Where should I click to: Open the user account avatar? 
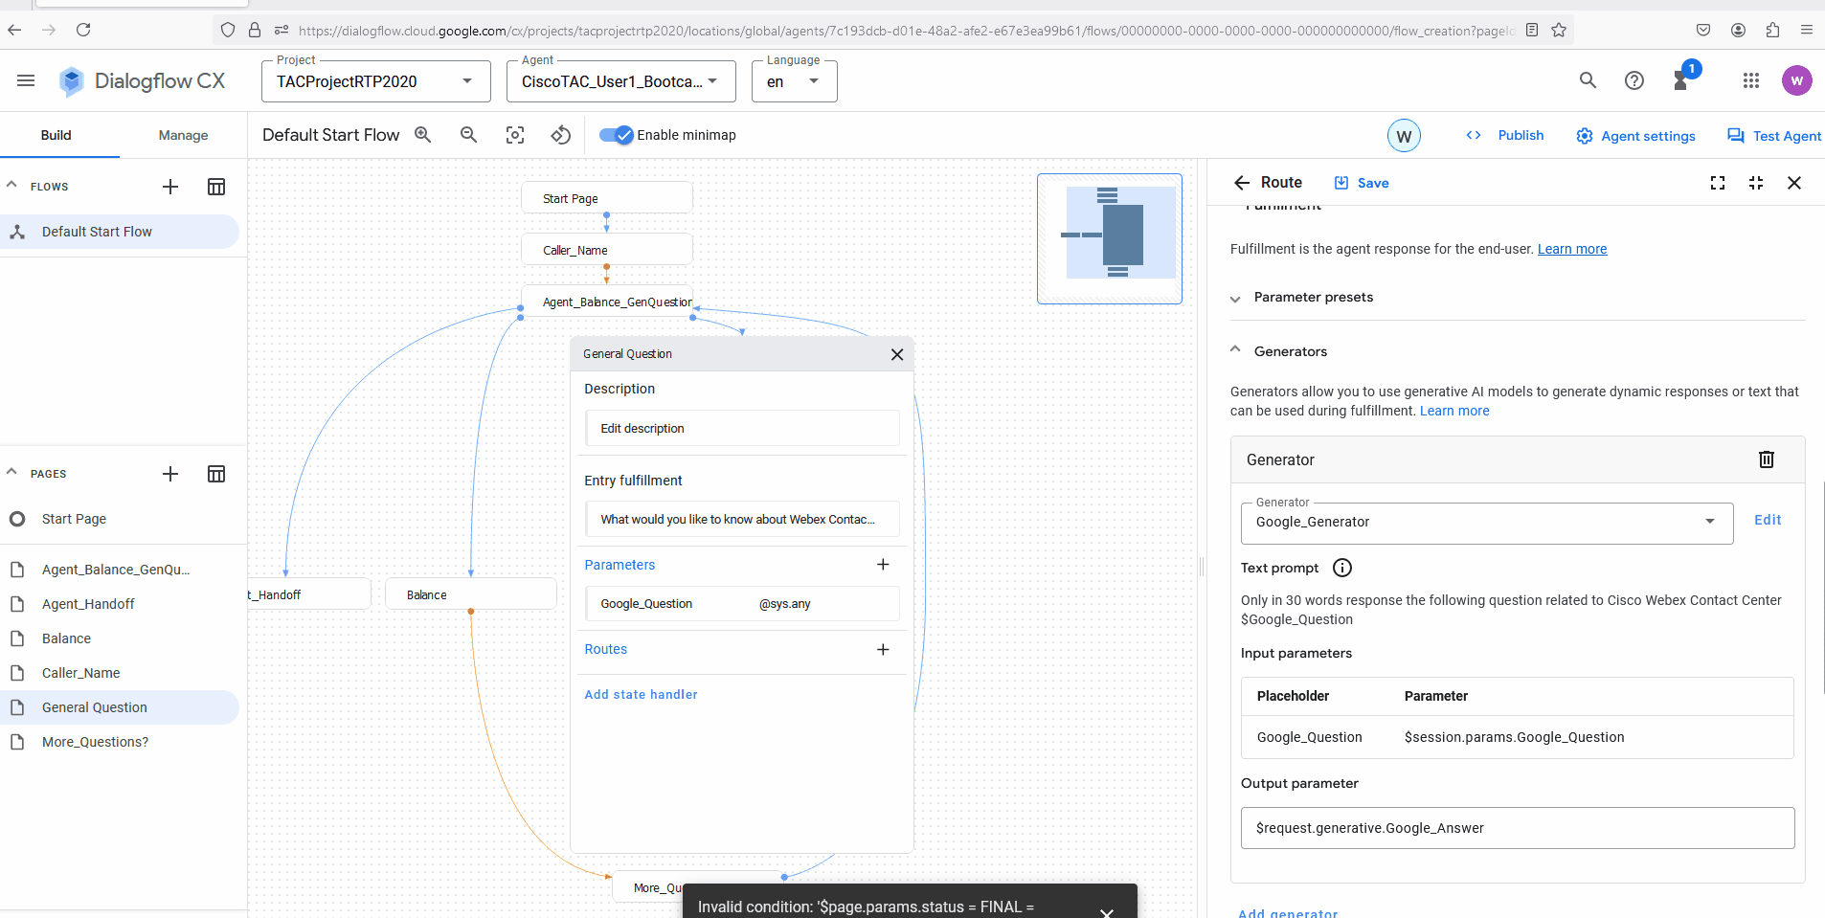click(1796, 80)
